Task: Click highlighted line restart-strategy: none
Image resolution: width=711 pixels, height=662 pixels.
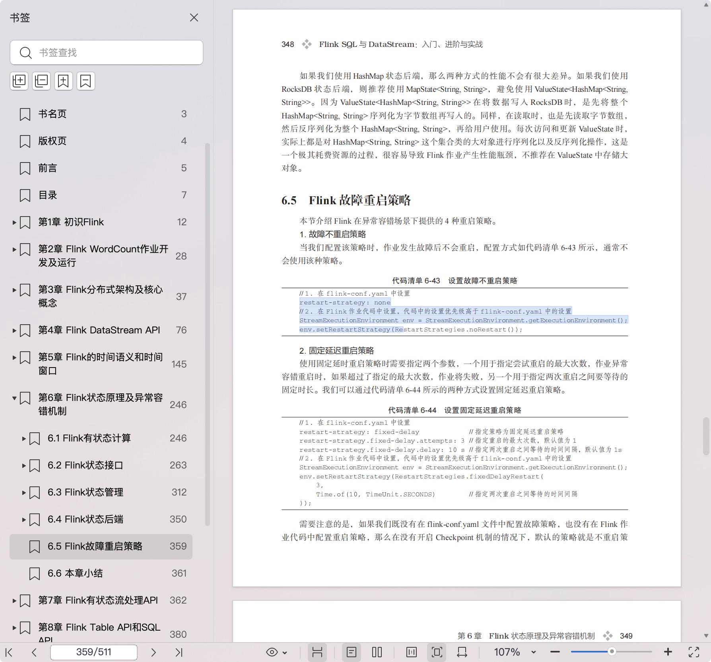Action: 345,302
